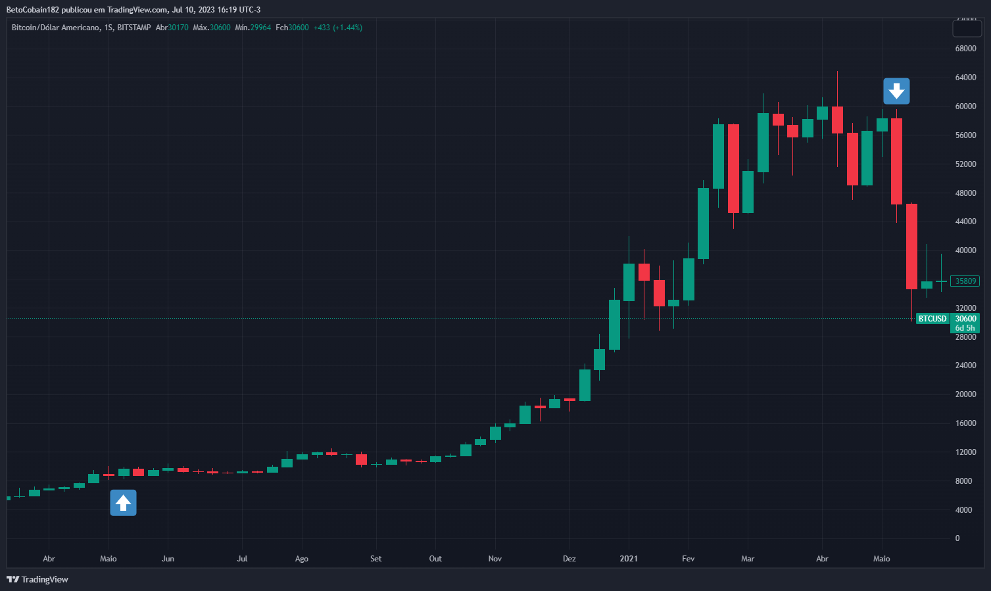The height and width of the screenshot is (591, 991).
Task: Click the Abr30170 open value
Action: 172,28
